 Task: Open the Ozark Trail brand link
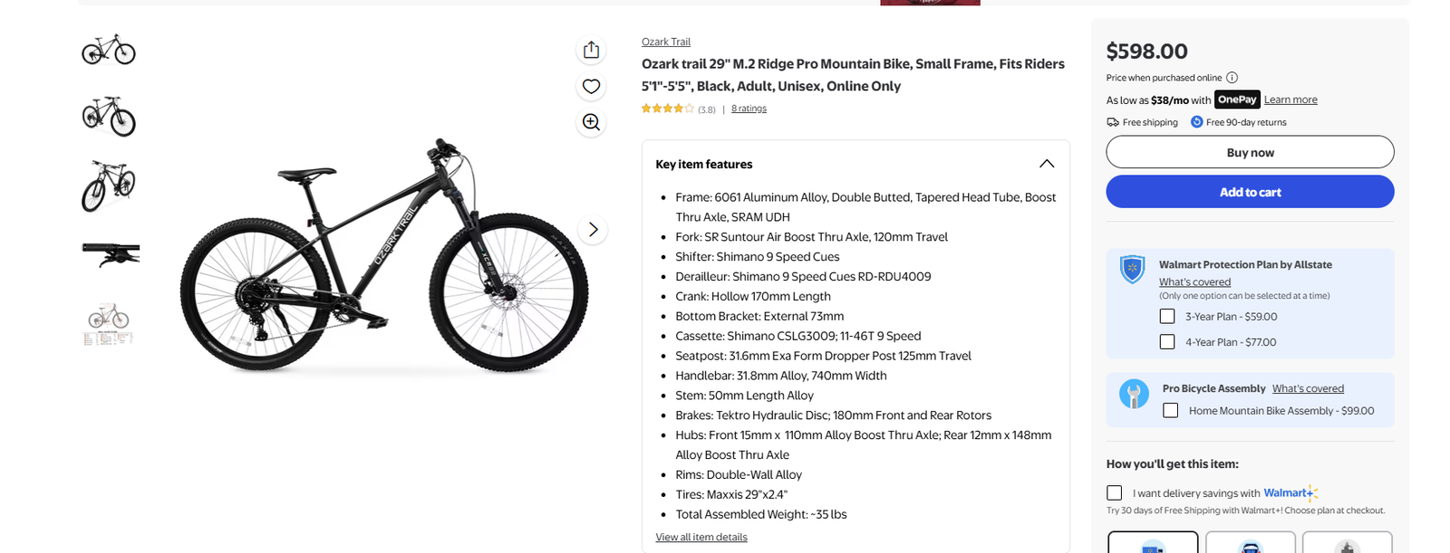point(666,42)
